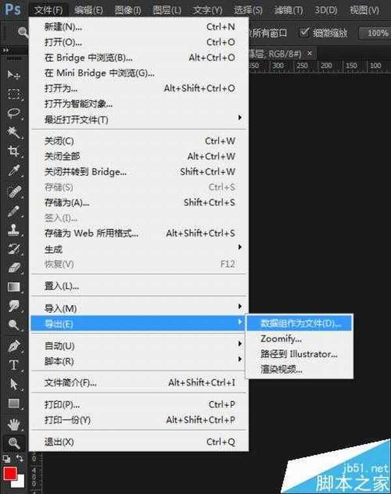Choose 存储为 Web 所用格式...
391x494 pixels.
(x=138, y=233)
